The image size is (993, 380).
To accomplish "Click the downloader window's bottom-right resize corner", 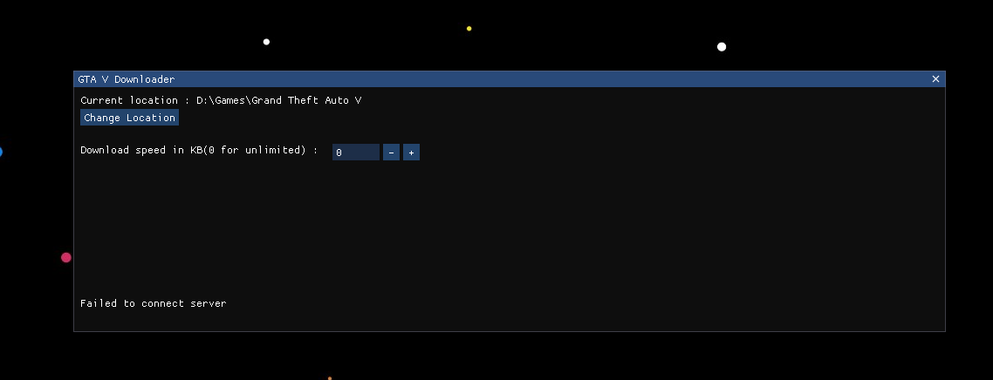I will click(942, 328).
